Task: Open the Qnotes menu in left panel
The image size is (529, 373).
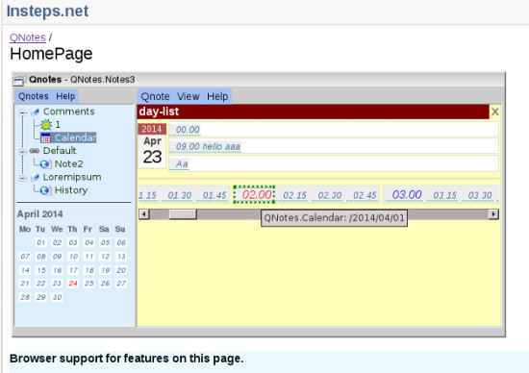Action: (34, 96)
